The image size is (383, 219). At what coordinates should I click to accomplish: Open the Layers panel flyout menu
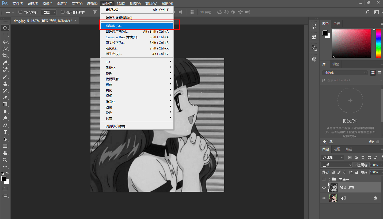click(x=381, y=149)
